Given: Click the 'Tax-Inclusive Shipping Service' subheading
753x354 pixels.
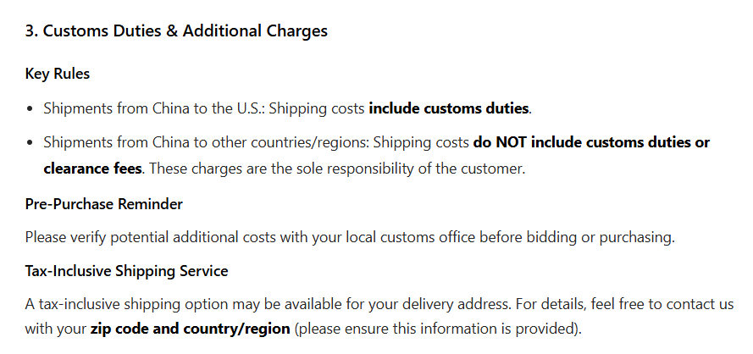Looking at the screenshot, I should pos(126,271).
